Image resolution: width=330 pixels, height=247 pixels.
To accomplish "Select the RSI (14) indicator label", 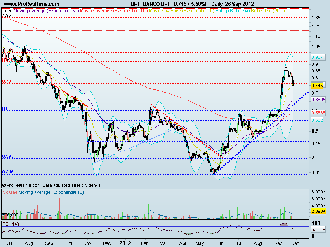I will point(11,224).
